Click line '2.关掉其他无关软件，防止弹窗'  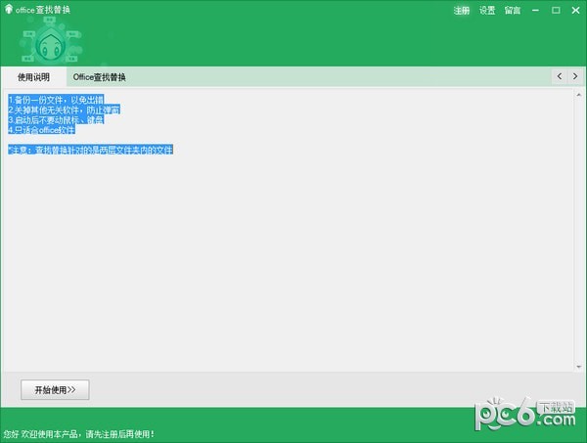pos(64,110)
